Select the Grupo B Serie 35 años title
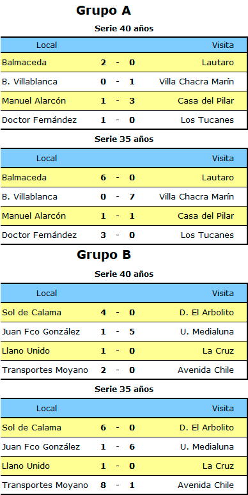This screenshot has width=248, height=495. click(124, 389)
